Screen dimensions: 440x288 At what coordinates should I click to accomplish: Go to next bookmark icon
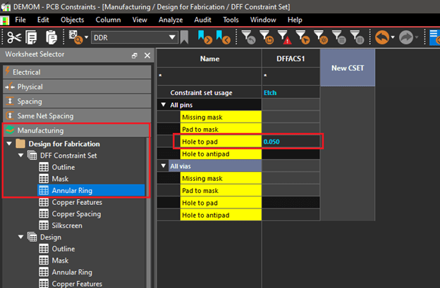pos(205,37)
